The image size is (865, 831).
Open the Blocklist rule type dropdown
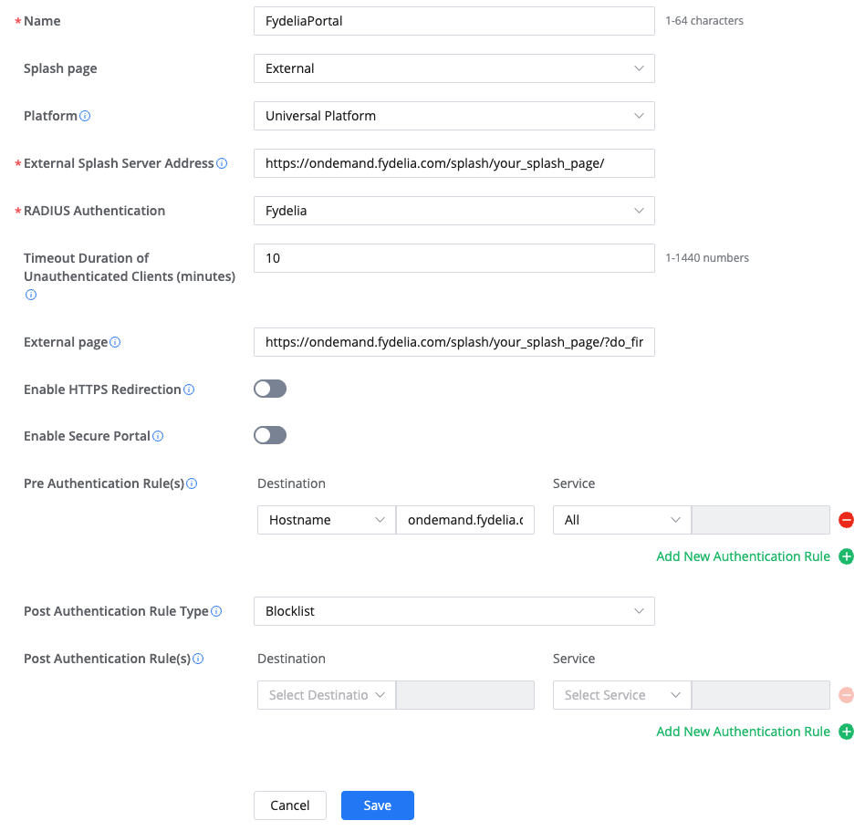(x=453, y=611)
